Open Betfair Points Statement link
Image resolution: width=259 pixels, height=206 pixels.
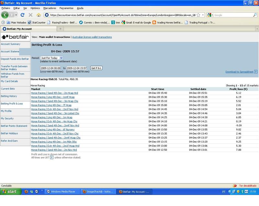click(x=14, y=126)
